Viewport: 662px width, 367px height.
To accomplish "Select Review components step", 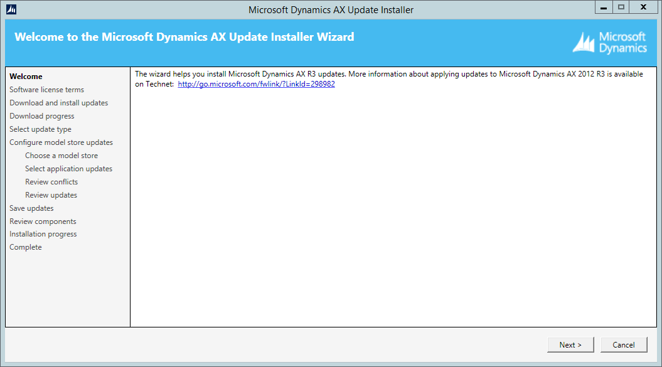I will point(43,221).
